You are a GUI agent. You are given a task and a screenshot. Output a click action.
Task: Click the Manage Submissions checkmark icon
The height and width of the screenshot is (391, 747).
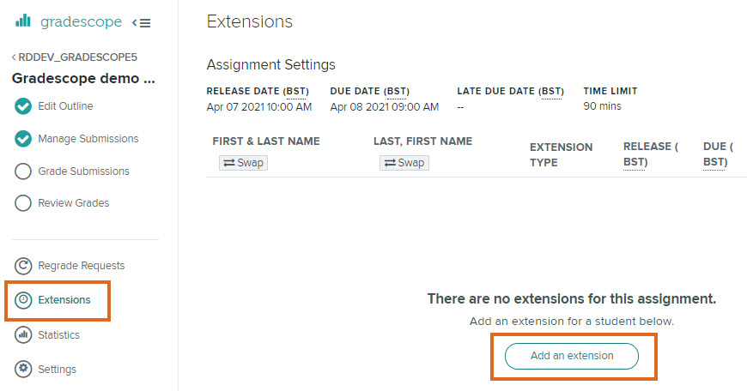point(24,139)
